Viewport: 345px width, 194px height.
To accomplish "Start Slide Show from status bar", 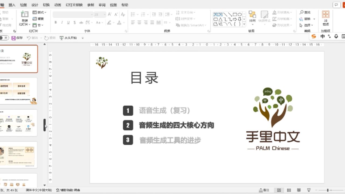I will pyautogui.click(x=309, y=190).
